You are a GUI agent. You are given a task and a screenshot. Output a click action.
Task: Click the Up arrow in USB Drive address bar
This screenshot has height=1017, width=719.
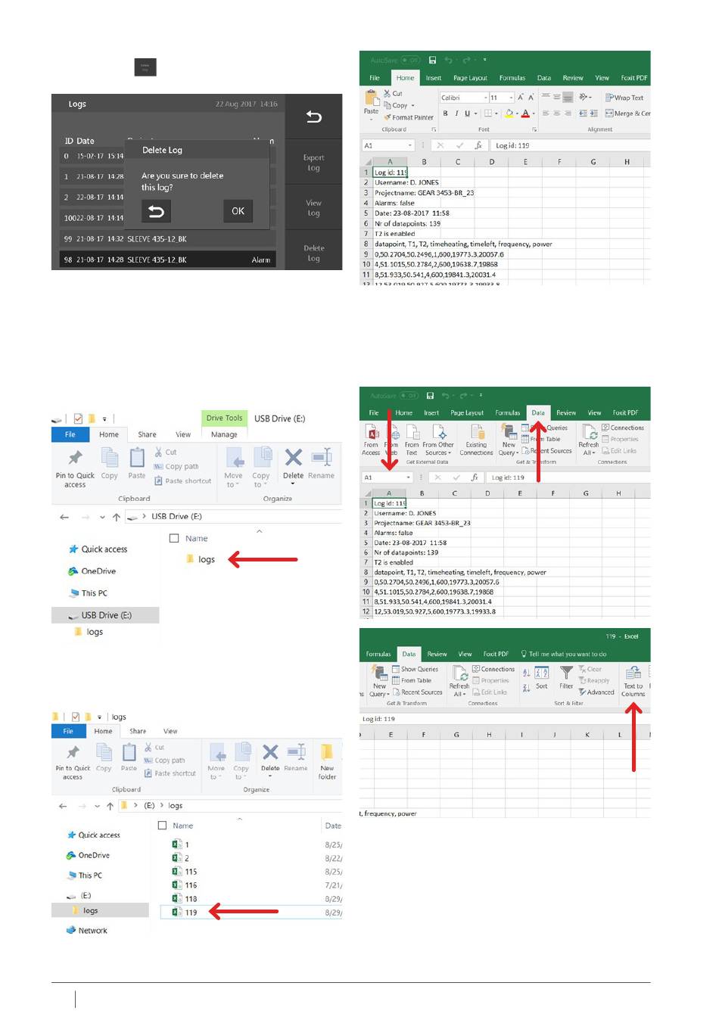pos(116,517)
